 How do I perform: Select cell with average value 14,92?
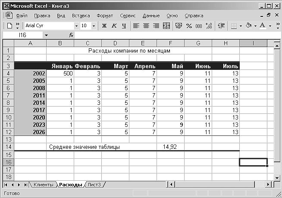[170, 147]
